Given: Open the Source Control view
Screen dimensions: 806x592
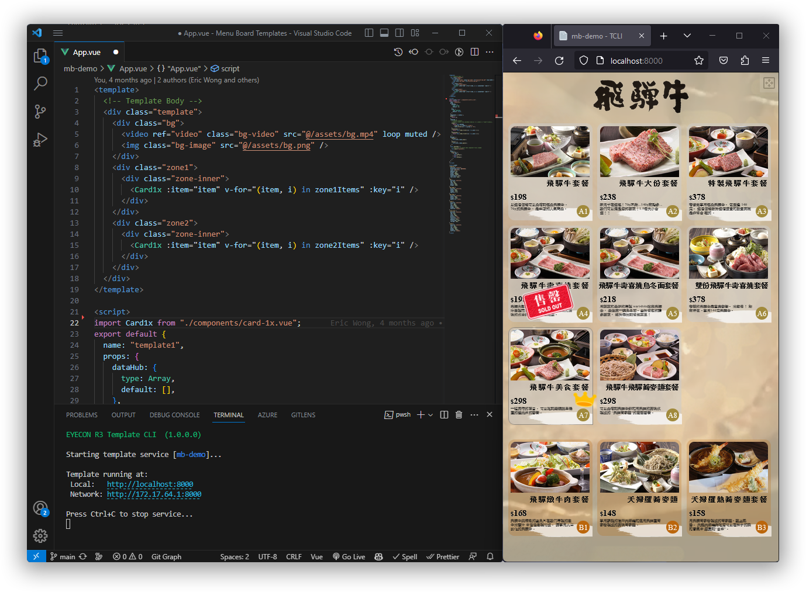Looking at the screenshot, I should click(40, 112).
